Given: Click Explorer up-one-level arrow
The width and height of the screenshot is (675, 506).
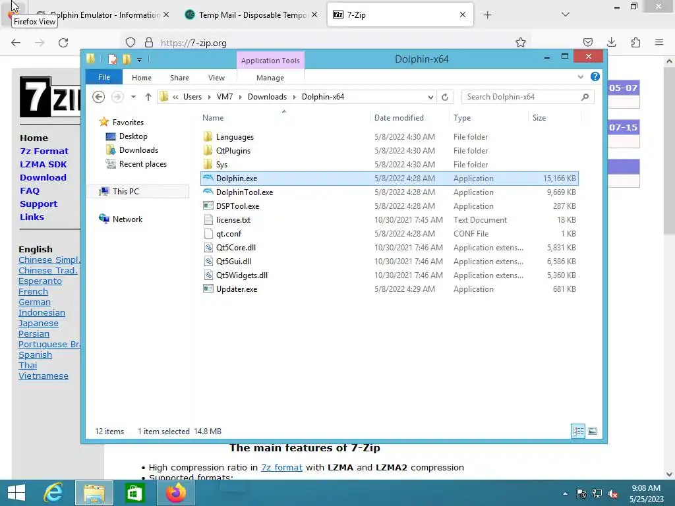Looking at the screenshot, I should (x=148, y=97).
